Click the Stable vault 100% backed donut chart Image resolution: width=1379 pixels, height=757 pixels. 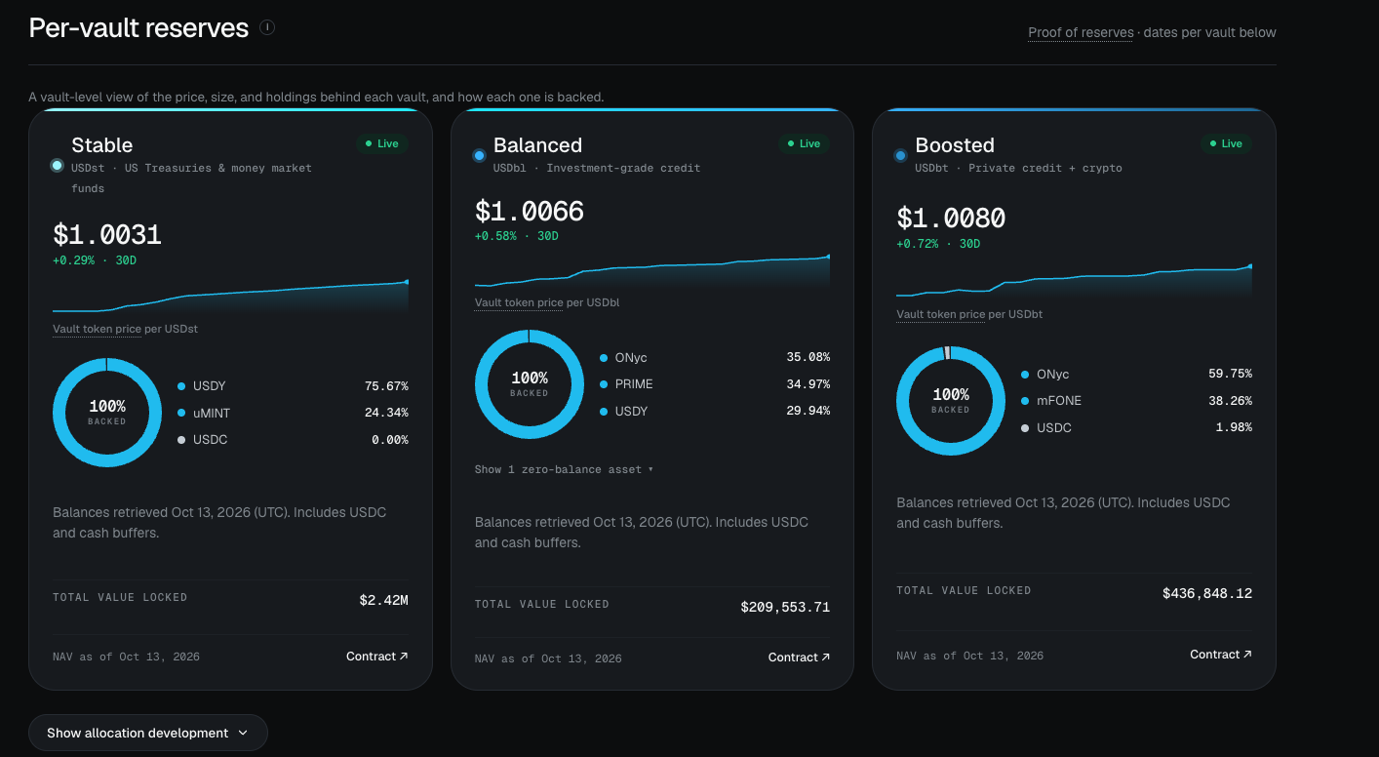107,413
